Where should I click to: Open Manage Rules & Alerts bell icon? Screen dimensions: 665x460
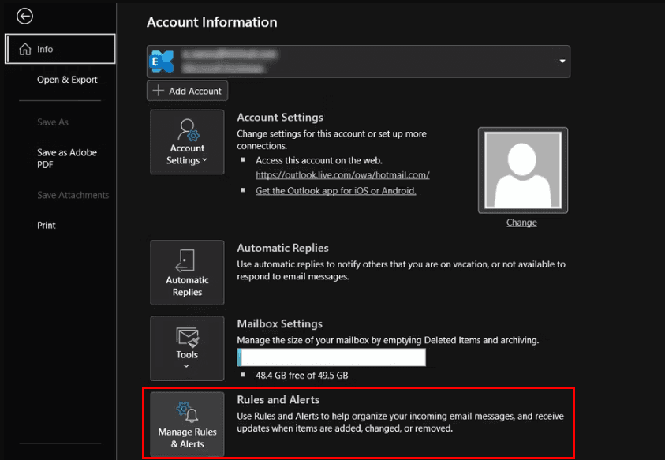point(187,412)
